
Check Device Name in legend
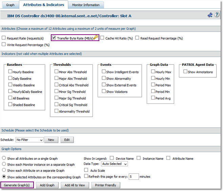tap(112, 158)
